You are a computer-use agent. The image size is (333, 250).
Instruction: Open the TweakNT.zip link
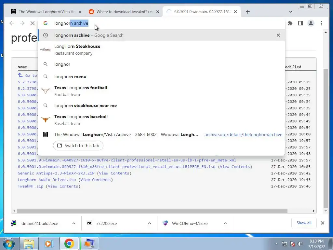pyautogui.click(x=30, y=186)
